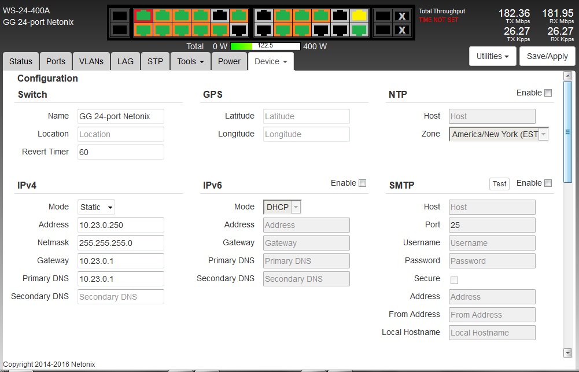Click the total power usage bar
This screenshot has width=579, height=372.
point(265,46)
